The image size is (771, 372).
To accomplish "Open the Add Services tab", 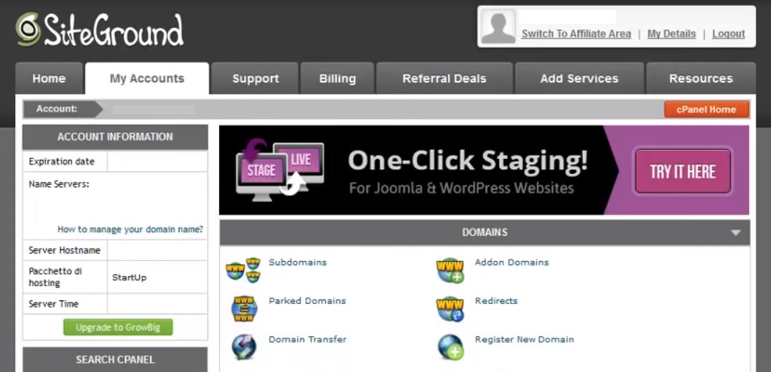I will [579, 79].
